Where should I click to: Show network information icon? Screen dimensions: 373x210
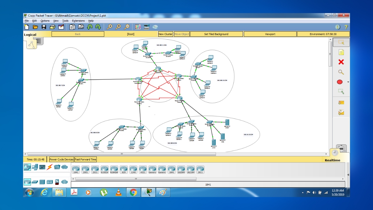[x=337, y=27]
